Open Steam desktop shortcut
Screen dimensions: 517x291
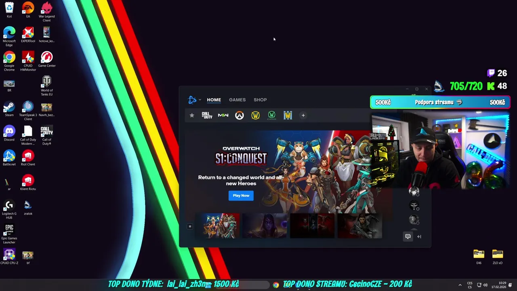[x=9, y=108]
